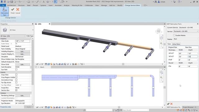The height and width of the screenshot is (112, 199).
Task: Click the 3D view horizontal scrollbar thumb
Action: 123,64
